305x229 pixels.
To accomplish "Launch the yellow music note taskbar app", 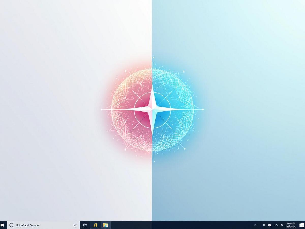I will (95, 225).
